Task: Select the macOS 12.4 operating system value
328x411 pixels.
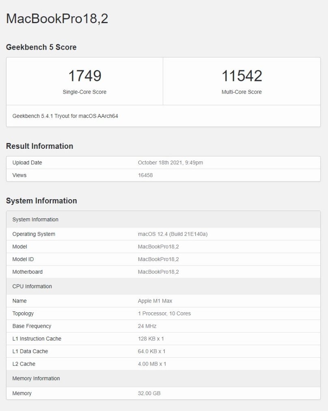Action: coord(173,234)
